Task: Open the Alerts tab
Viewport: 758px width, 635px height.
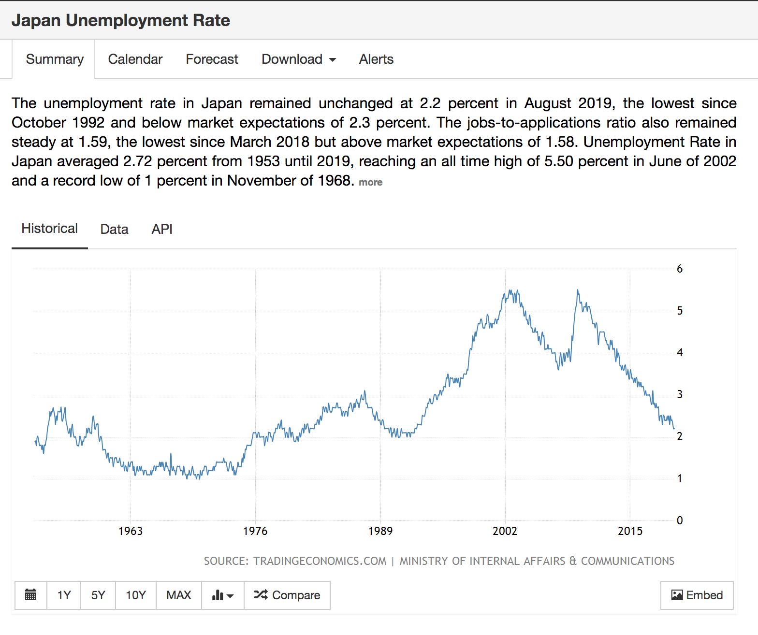Action: point(376,59)
